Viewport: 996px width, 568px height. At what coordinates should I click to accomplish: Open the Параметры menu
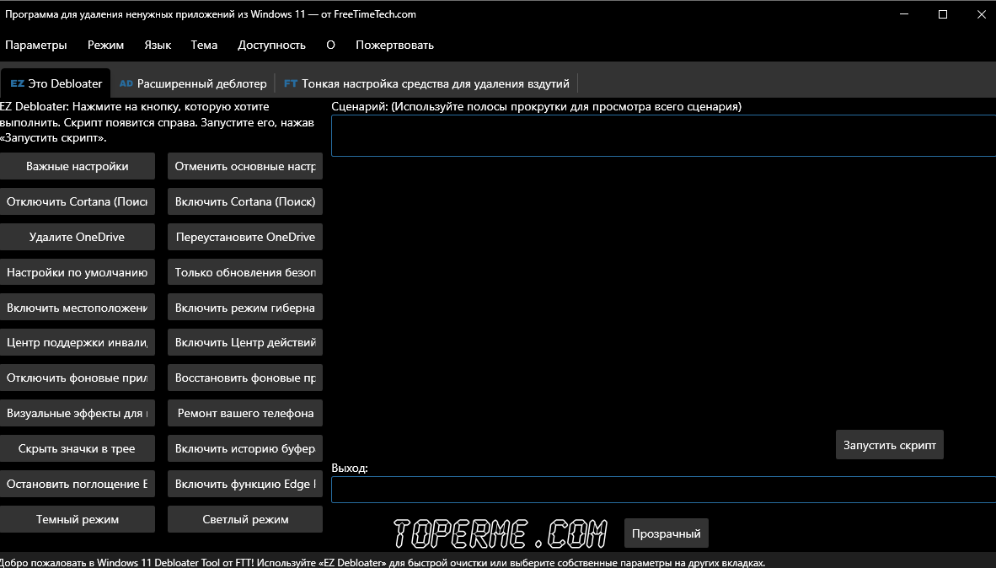pyautogui.click(x=35, y=46)
